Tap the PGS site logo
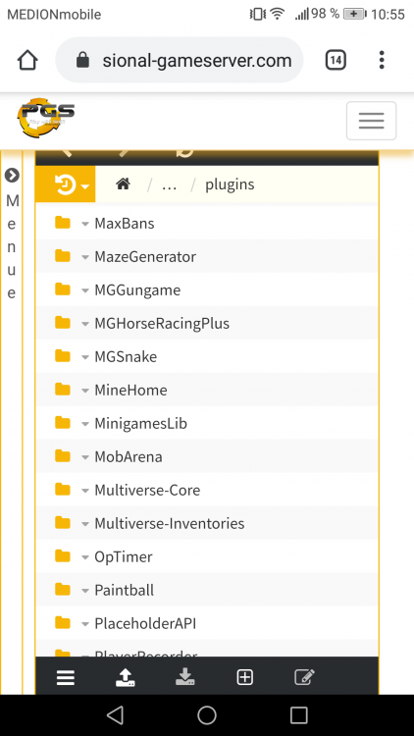This screenshot has height=736, width=414. tap(46, 118)
